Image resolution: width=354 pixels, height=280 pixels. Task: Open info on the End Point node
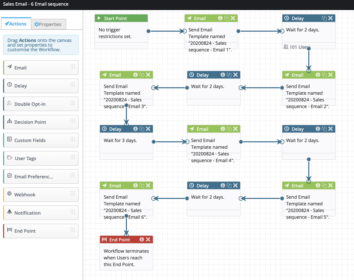(x=142, y=239)
